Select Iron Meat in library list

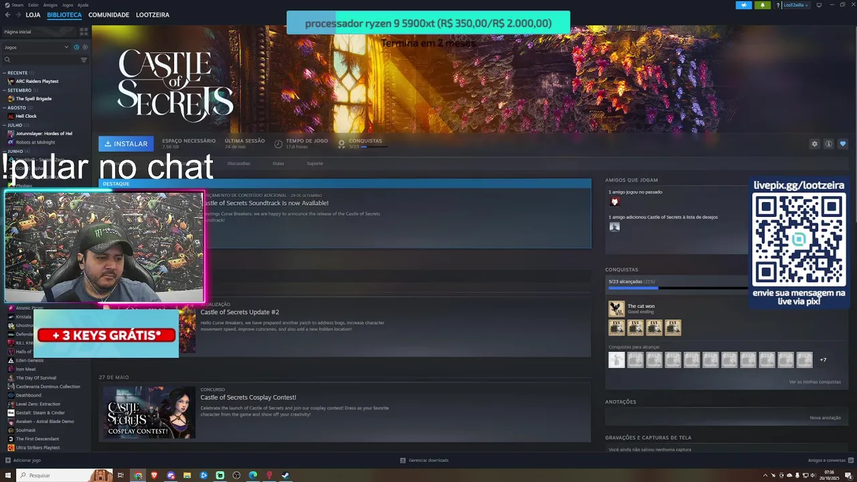pos(26,369)
